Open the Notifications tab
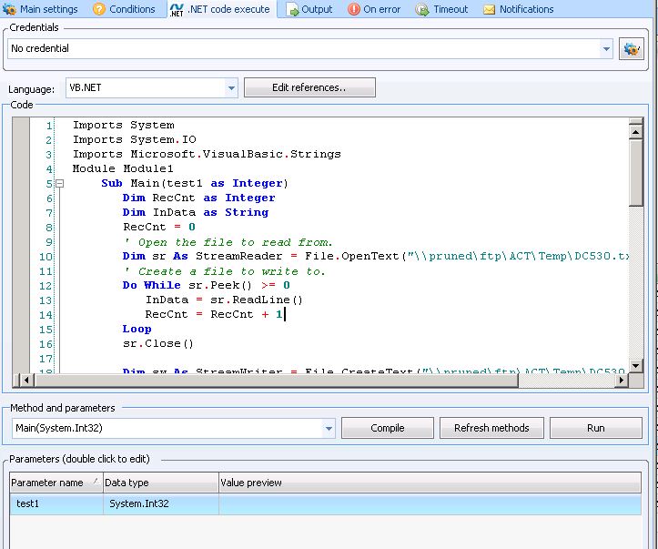The height and width of the screenshot is (549, 658). (x=526, y=9)
